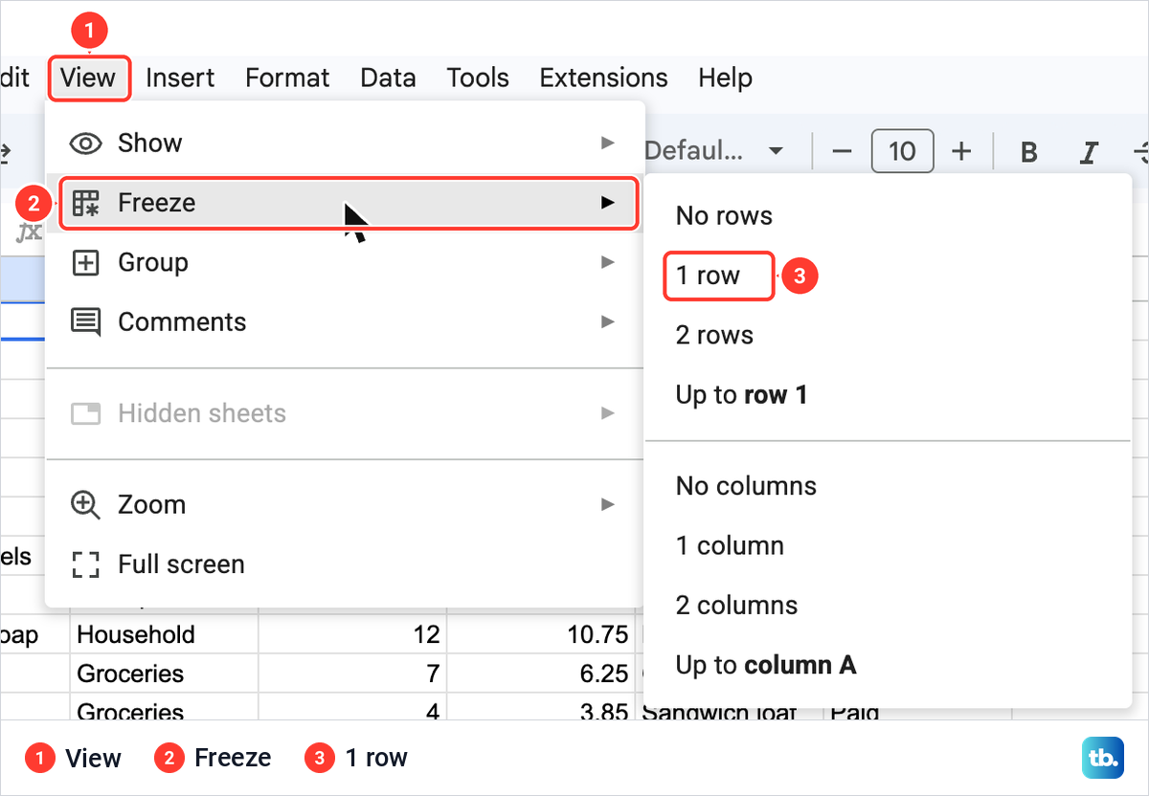Click the Group plus-box icon
This screenshot has height=796, width=1149.
tap(86, 263)
